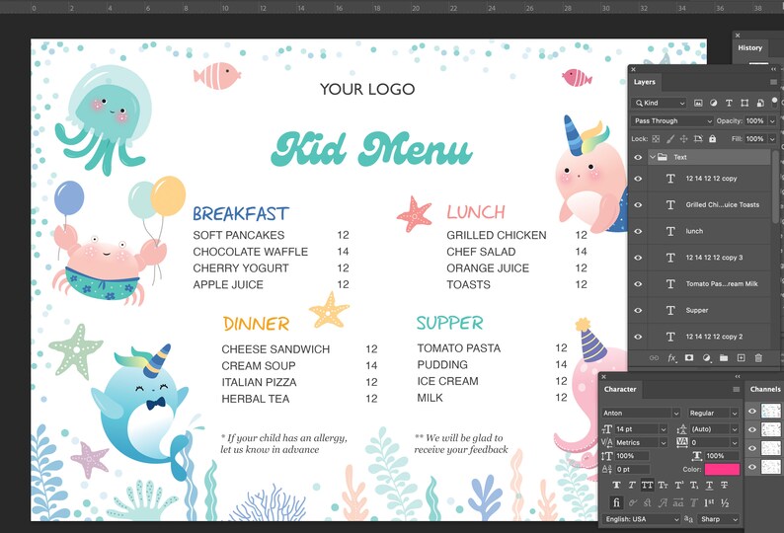
Task: Apply Small Caps style
Action: pos(663,485)
